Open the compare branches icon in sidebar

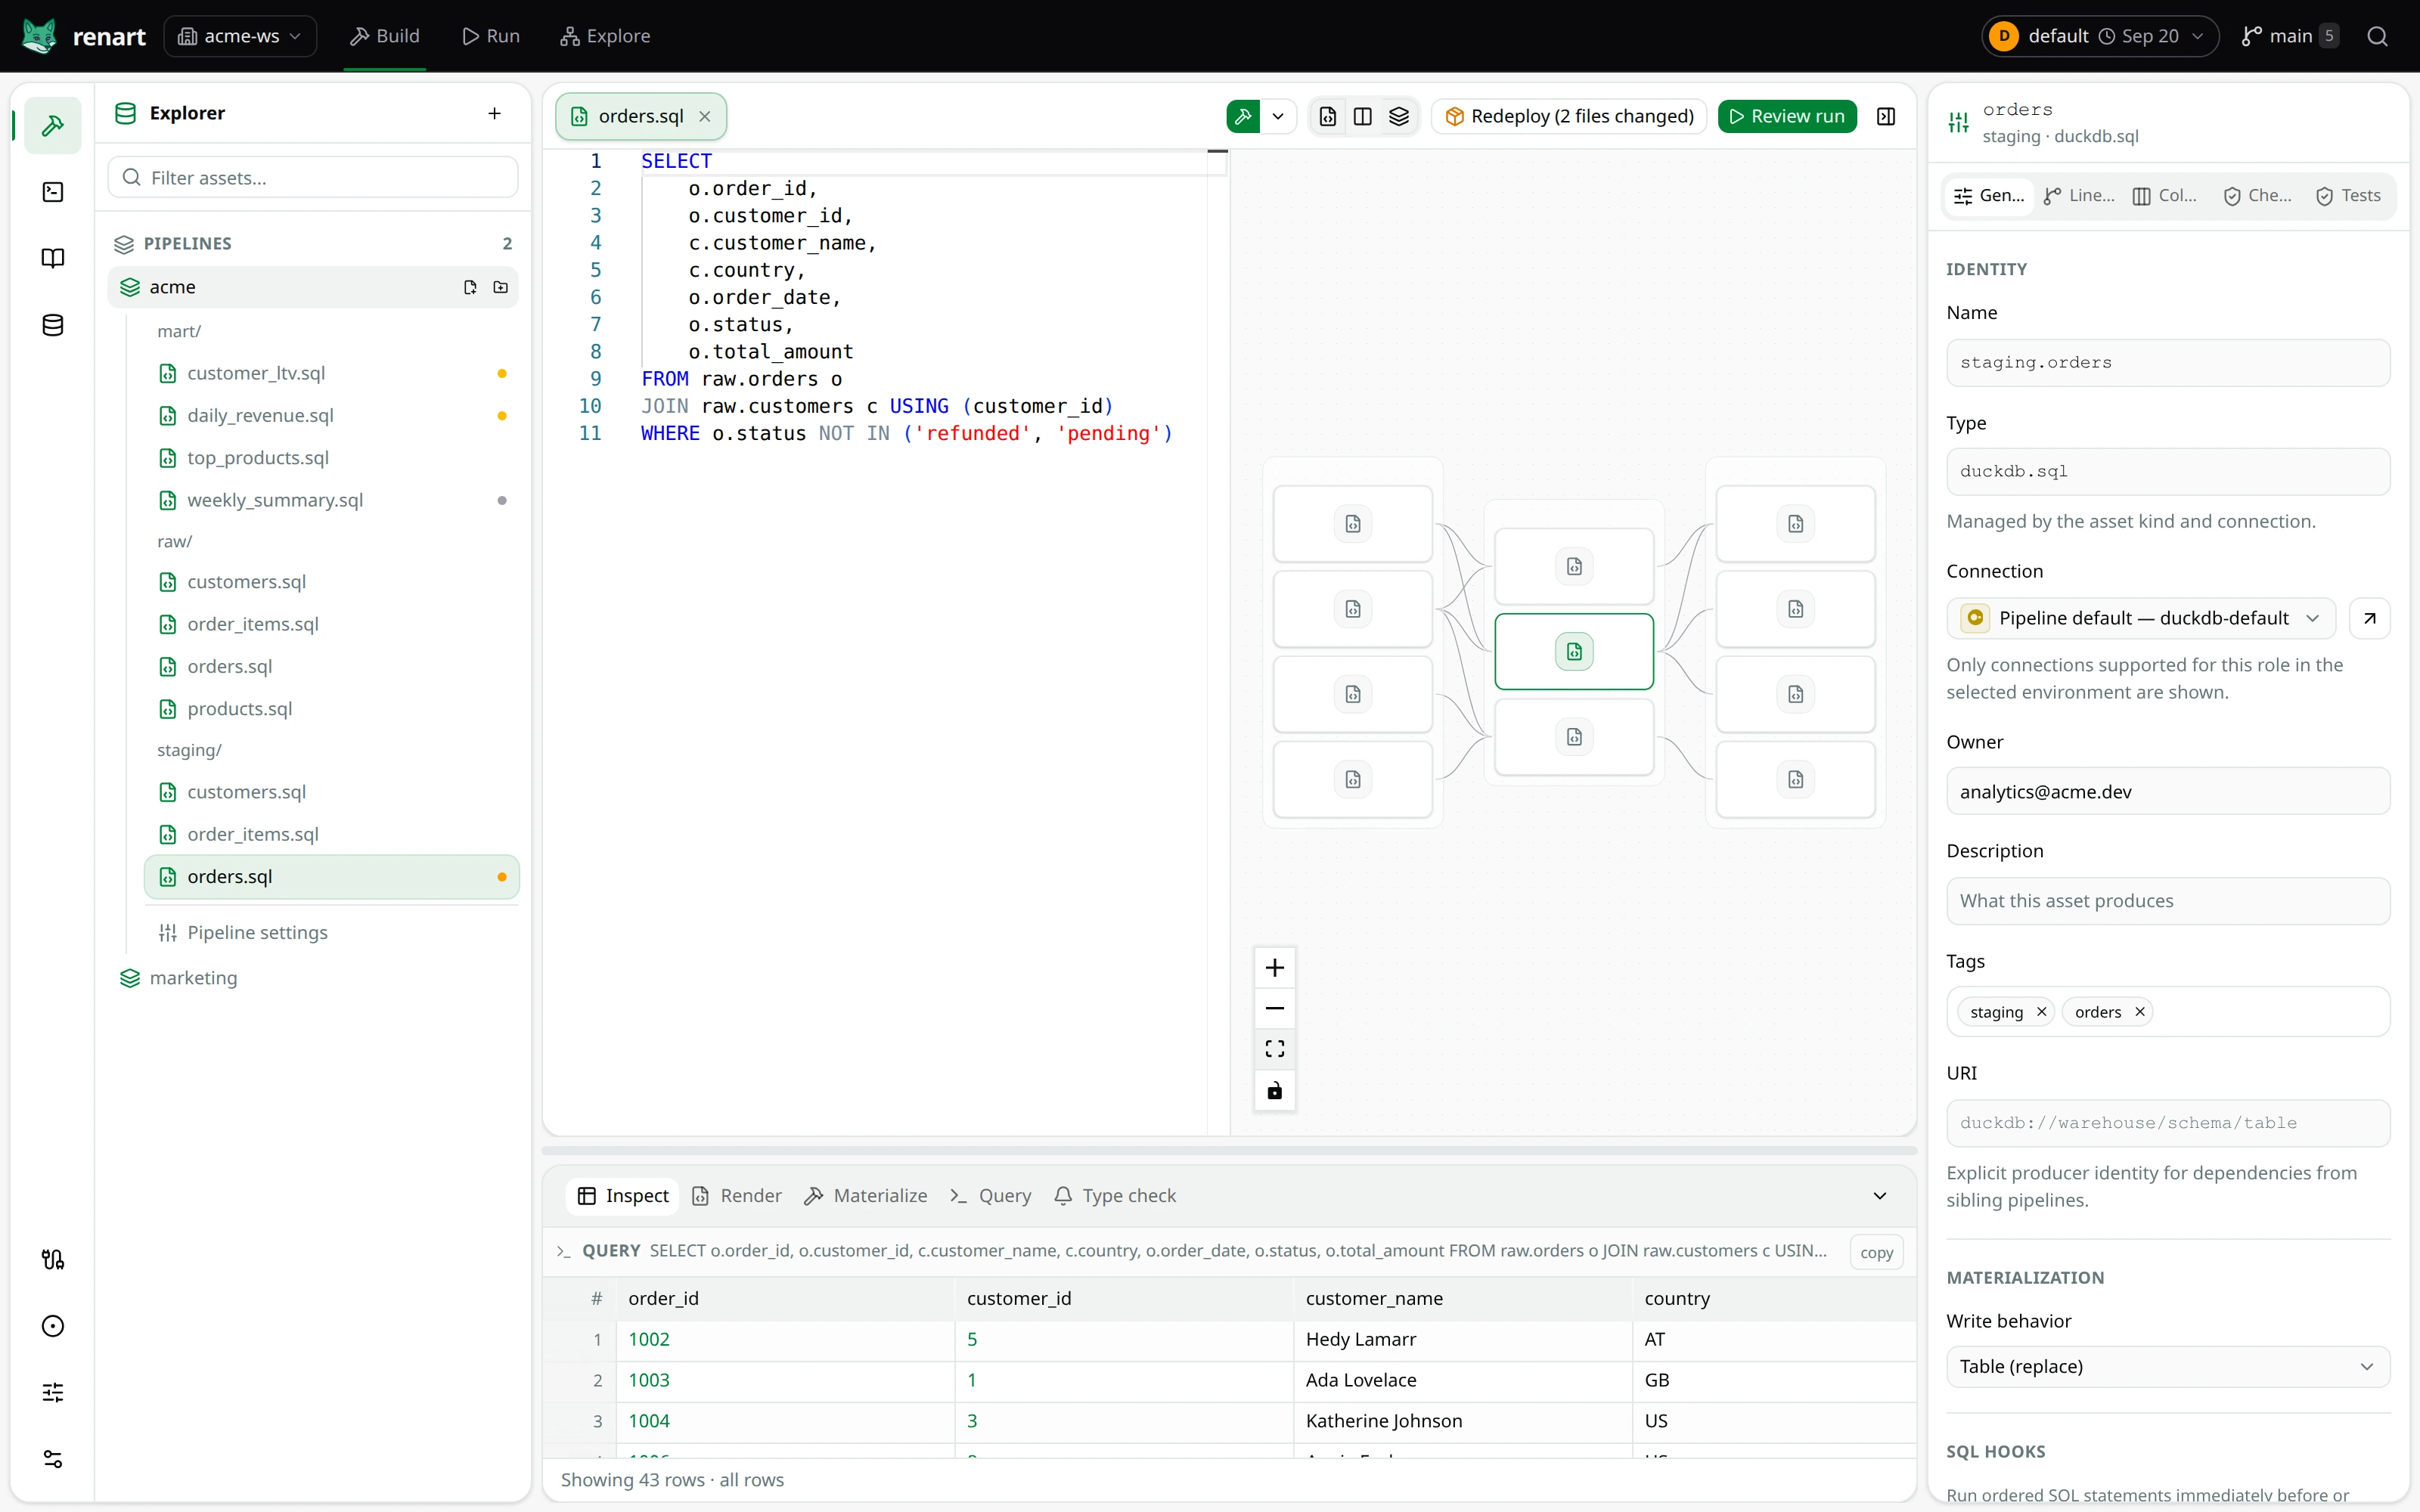coord(53,1259)
